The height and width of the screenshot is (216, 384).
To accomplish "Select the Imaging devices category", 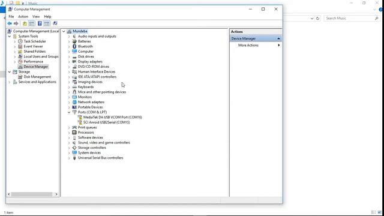I will point(90,82).
